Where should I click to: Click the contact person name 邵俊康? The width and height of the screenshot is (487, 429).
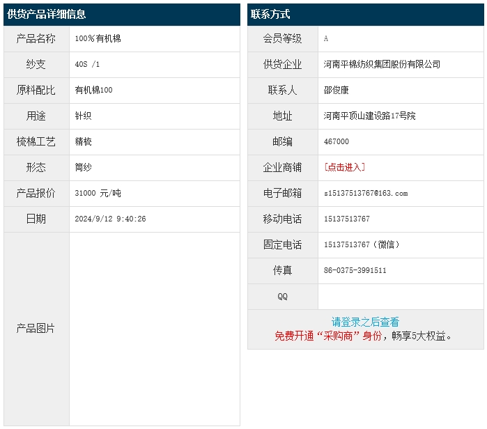(x=337, y=90)
